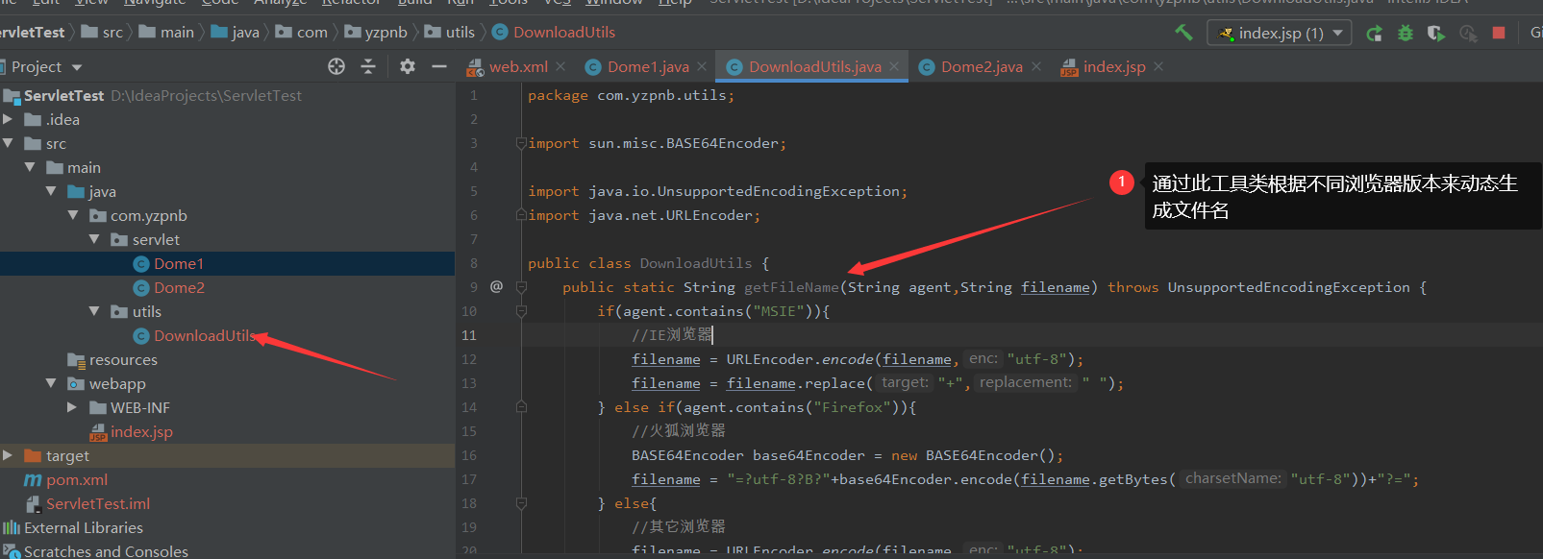The image size is (1543, 559).
Task: Close the Dome2.java tab
Action: coord(1036,66)
